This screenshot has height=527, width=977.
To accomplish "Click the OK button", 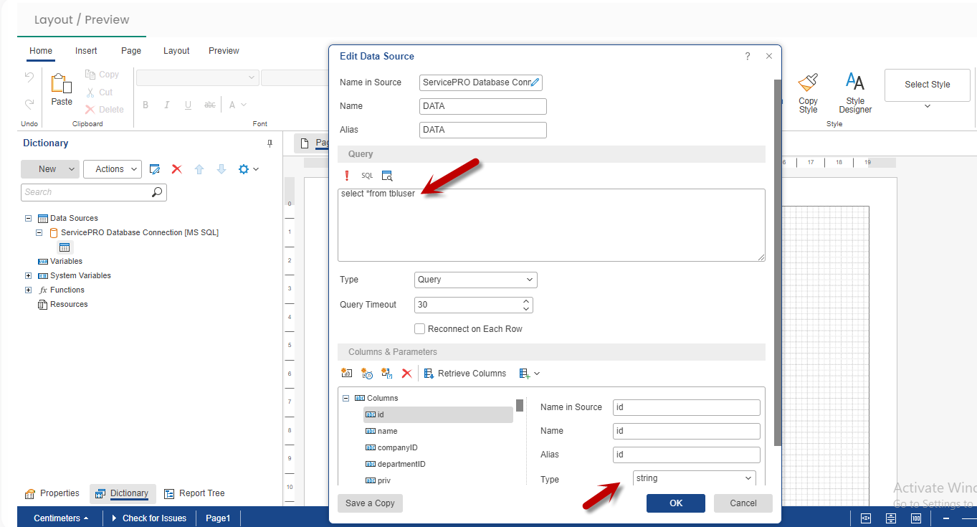I will click(675, 503).
